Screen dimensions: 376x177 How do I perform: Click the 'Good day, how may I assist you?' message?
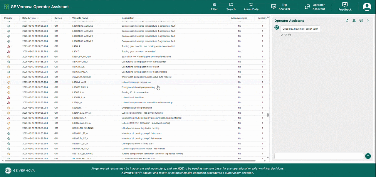[x=300, y=29]
